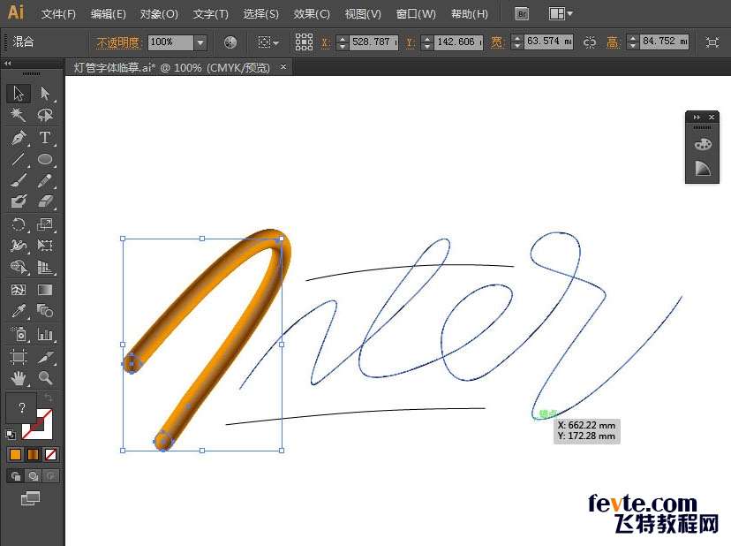This screenshot has width=731, height=546.
Task: Select the Line Segment tool
Action: coord(19,160)
